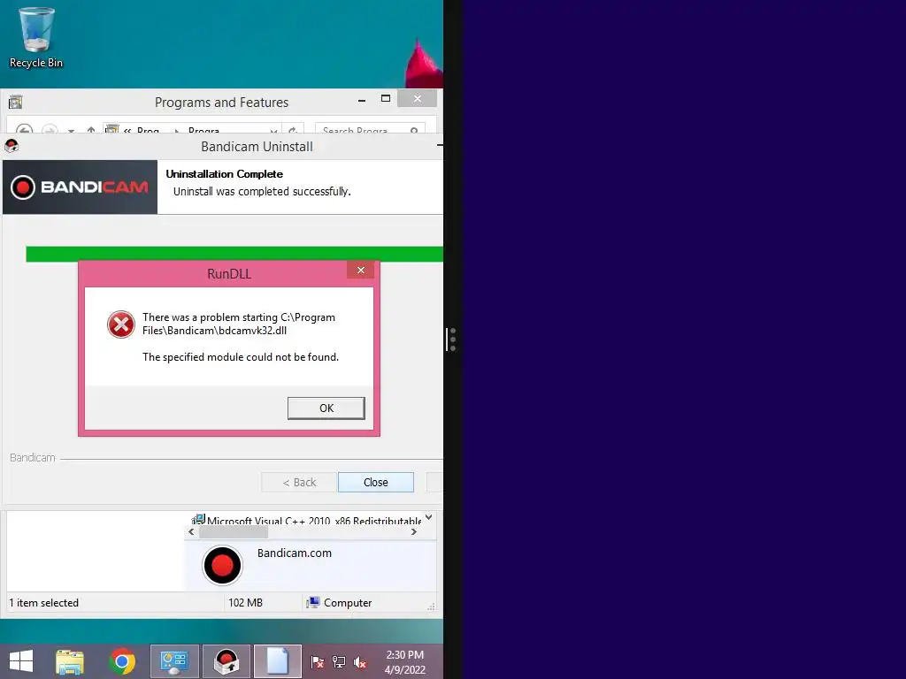Launch Google Chrome from the taskbar
The height and width of the screenshot is (679, 906).
click(122, 661)
